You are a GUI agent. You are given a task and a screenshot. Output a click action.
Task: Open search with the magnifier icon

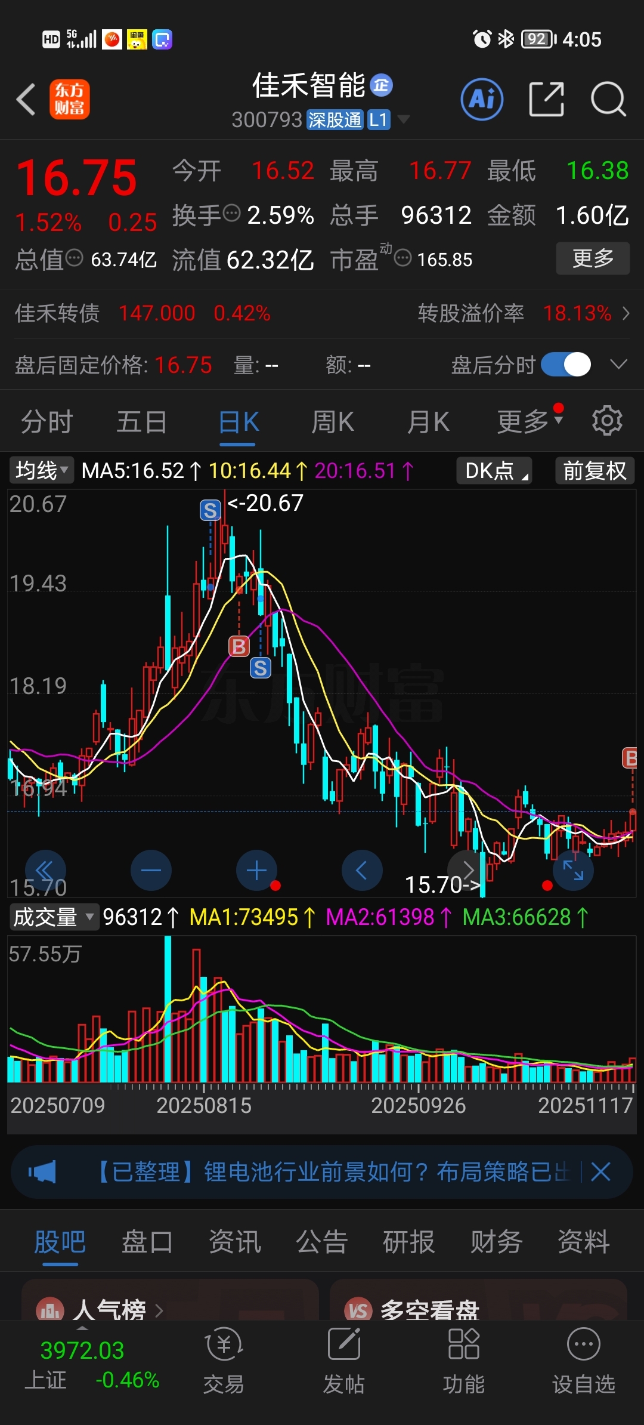608,99
